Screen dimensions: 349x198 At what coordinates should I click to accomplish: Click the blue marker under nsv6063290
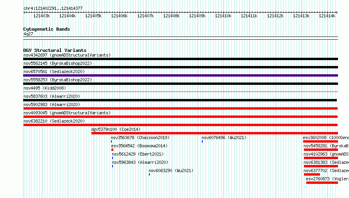click(149, 174)
